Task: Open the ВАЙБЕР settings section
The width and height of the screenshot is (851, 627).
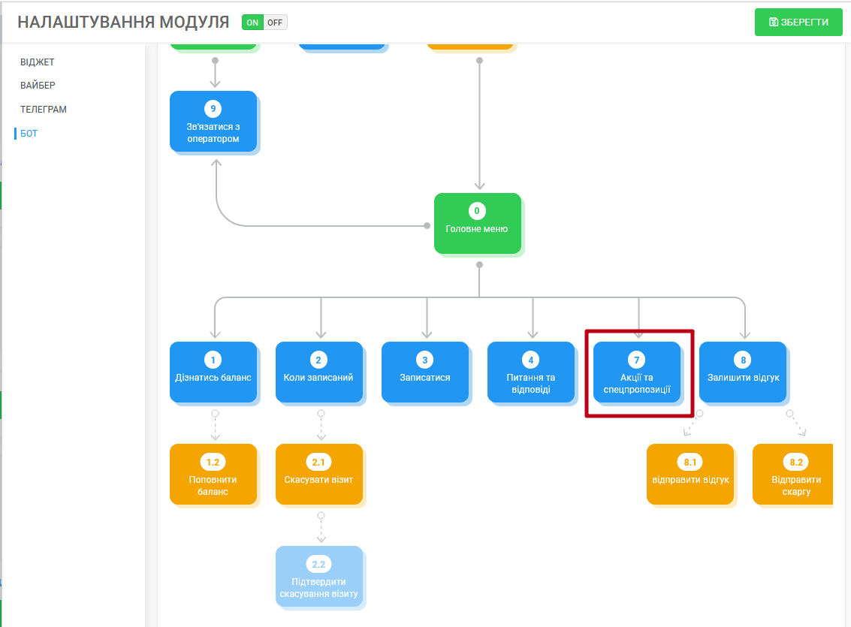Action: click(38, 85)
